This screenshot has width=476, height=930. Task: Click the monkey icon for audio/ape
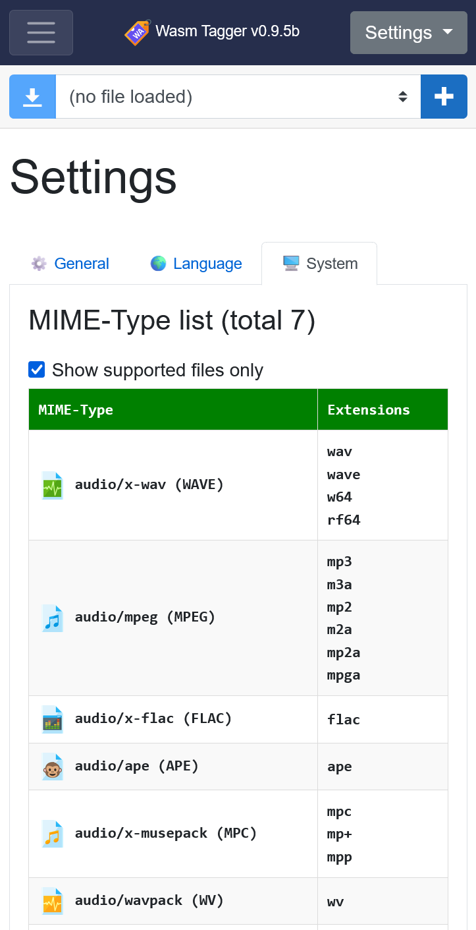click(x=52, y=766)
